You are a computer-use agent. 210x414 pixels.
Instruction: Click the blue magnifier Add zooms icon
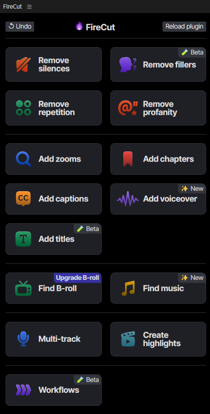pos(23,159)
